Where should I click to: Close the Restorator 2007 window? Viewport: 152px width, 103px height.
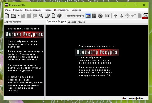[144, 5]
